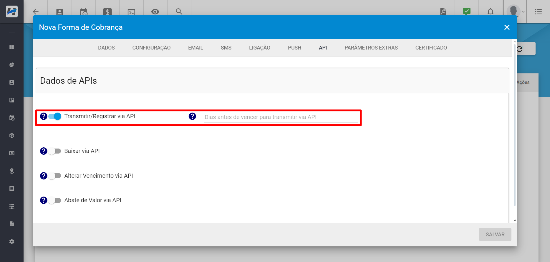
Task: Open the terminal console icon in toolbar
Action: pyautogui.click(x=131, y=12)
